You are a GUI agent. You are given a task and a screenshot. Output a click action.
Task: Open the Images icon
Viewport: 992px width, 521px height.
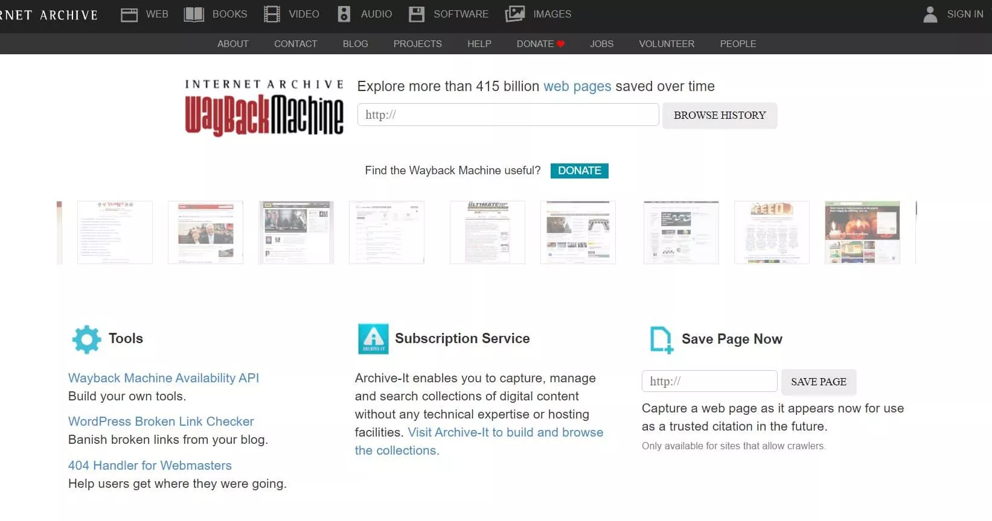coord(514,14)
